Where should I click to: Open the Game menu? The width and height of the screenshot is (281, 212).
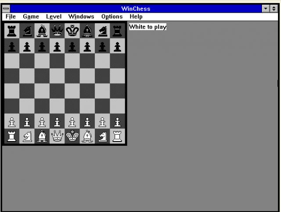point(31,17)
